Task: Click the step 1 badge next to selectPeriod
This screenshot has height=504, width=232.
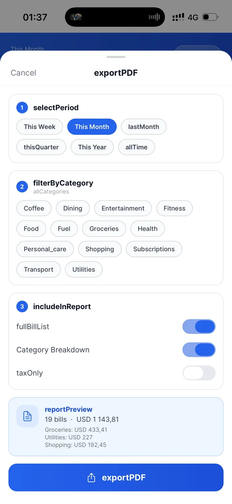Action: point(22,108)
